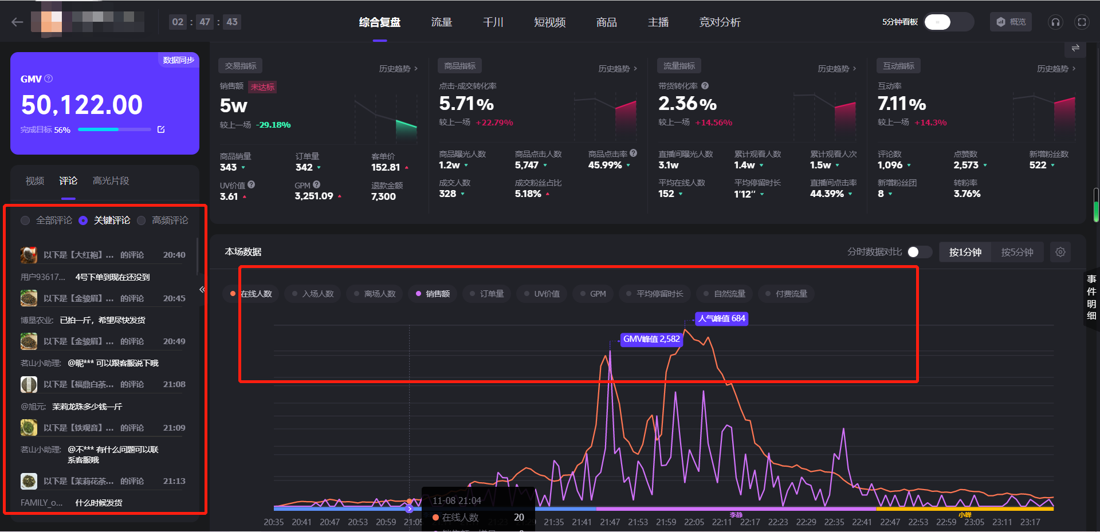
Task: Select the 高频评论 radio option
Action: tap(141, 220)
